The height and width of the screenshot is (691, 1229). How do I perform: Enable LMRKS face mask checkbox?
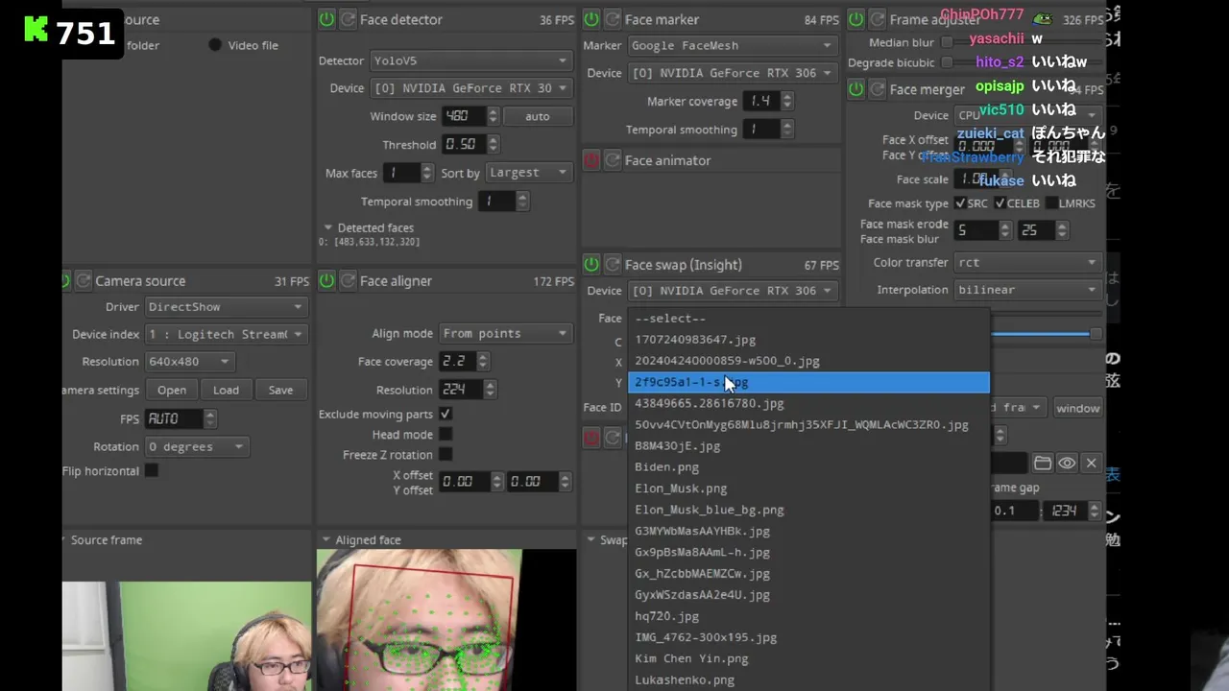[x=1051, y=203]
